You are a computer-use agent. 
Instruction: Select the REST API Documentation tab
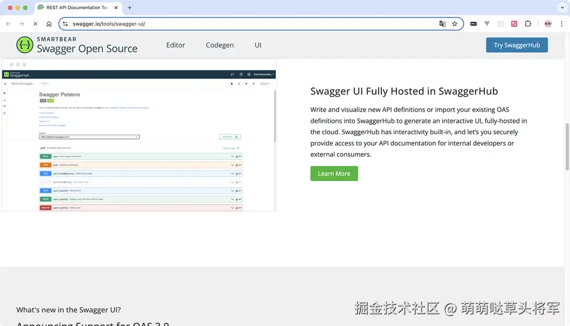point(78,7)
